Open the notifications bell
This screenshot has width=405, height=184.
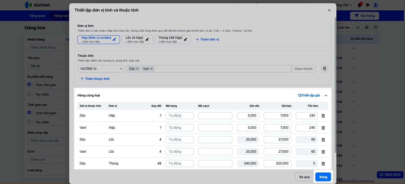[x=360, y=5]
